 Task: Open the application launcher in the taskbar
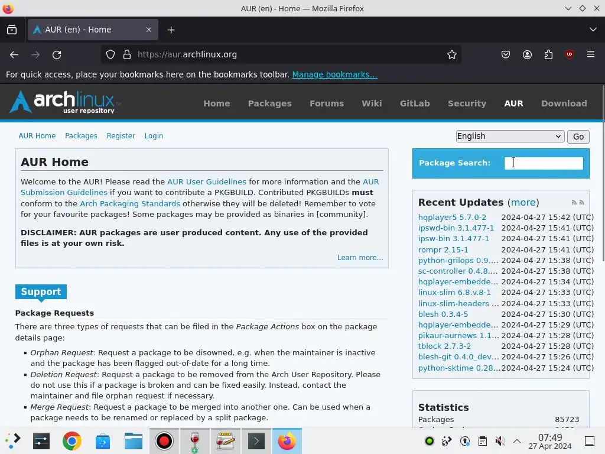pos(13,440)
